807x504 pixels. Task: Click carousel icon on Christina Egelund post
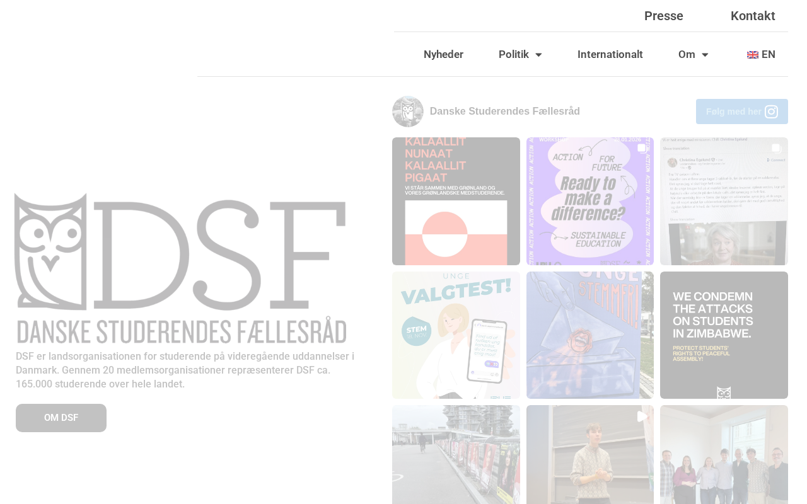point(776,148)
